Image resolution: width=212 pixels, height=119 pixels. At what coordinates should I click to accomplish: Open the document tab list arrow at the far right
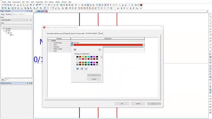(207, 11)
